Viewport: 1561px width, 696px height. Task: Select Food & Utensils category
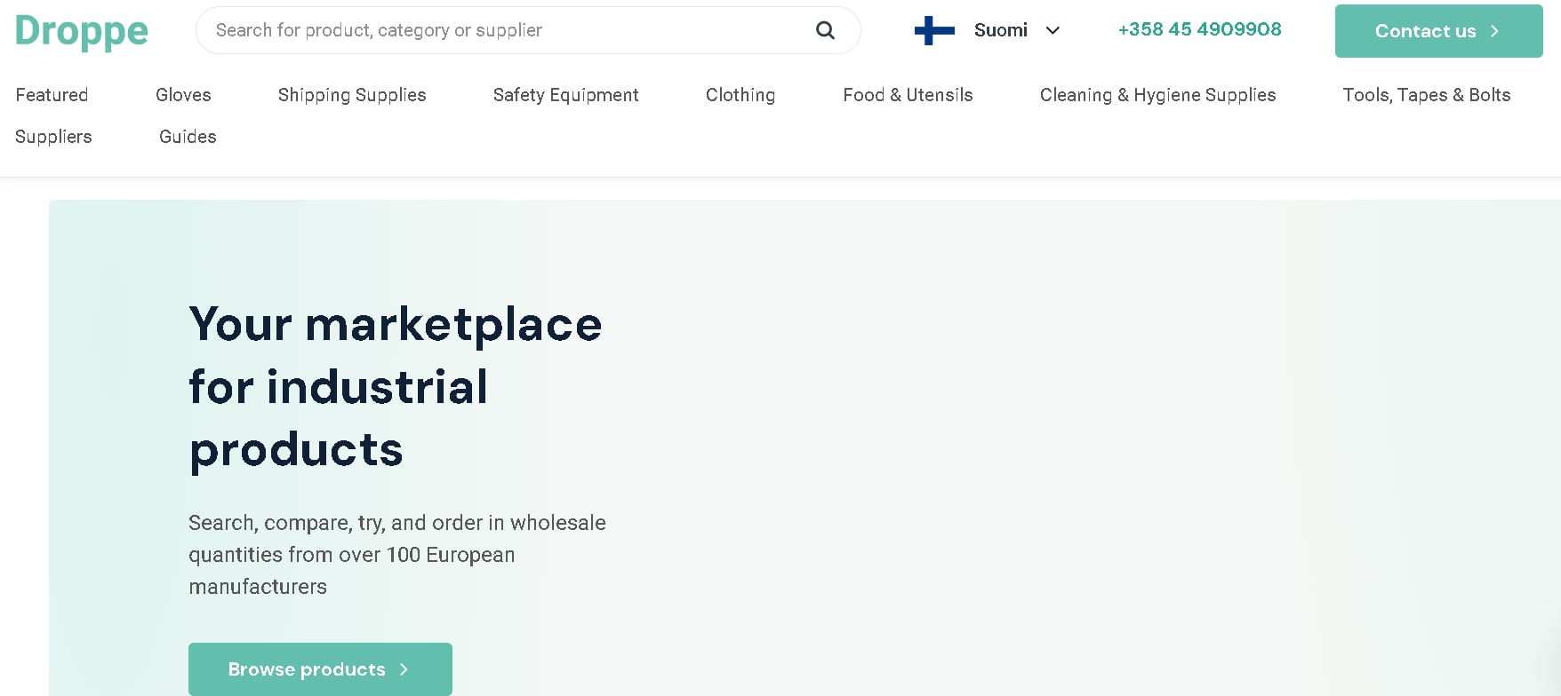click(908, 95)
